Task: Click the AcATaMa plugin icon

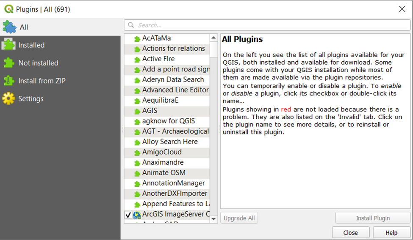Action: [137, 39]
